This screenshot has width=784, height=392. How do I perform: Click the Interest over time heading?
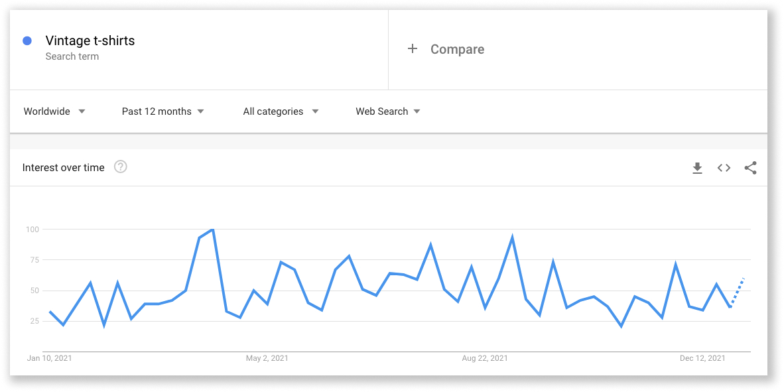[x=63, y=167]
